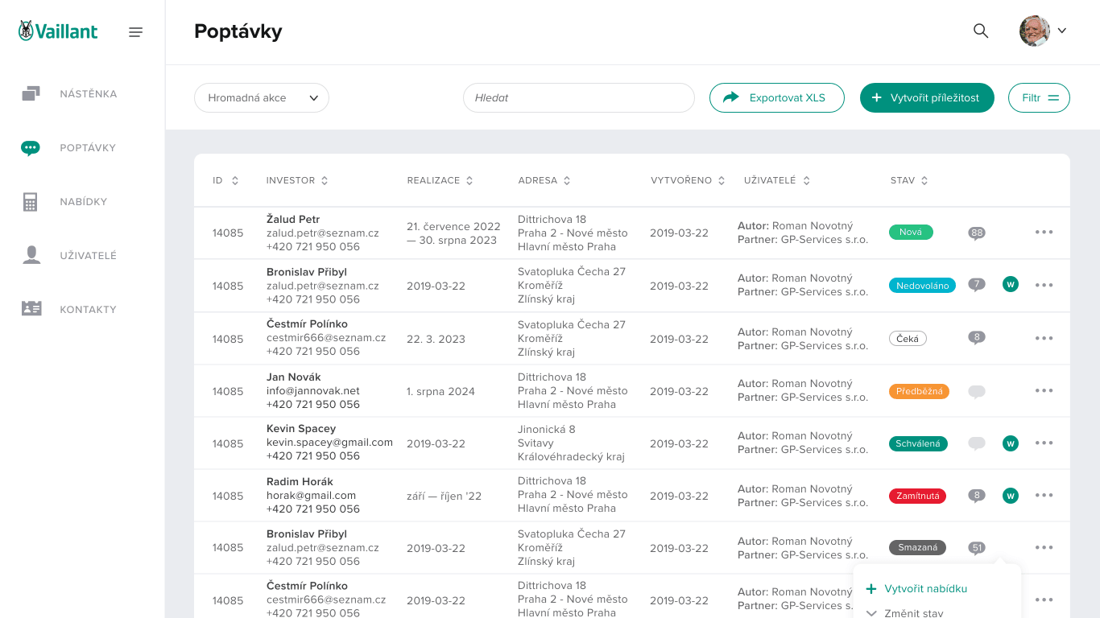
Task: Sort table by Investor column
Action: click(296, 181)
